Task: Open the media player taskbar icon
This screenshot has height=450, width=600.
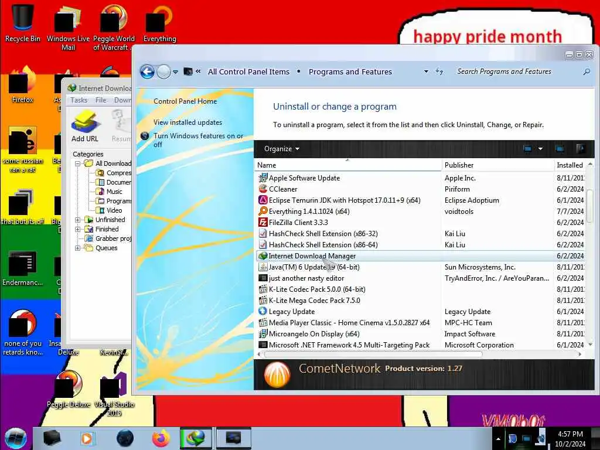Action: coord(87,438)
